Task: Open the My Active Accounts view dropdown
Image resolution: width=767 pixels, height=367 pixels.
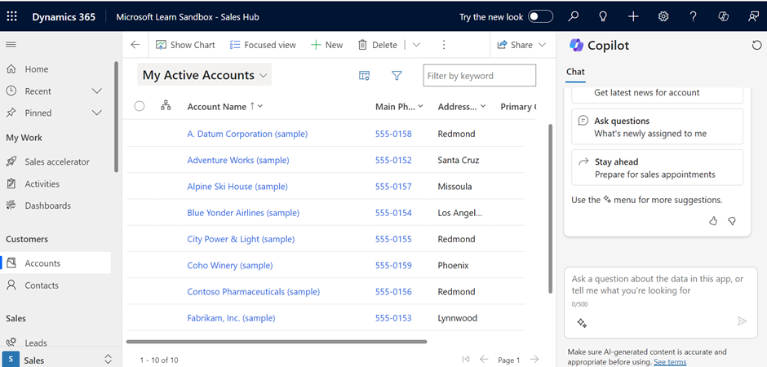Action: (x=205, y=75)
